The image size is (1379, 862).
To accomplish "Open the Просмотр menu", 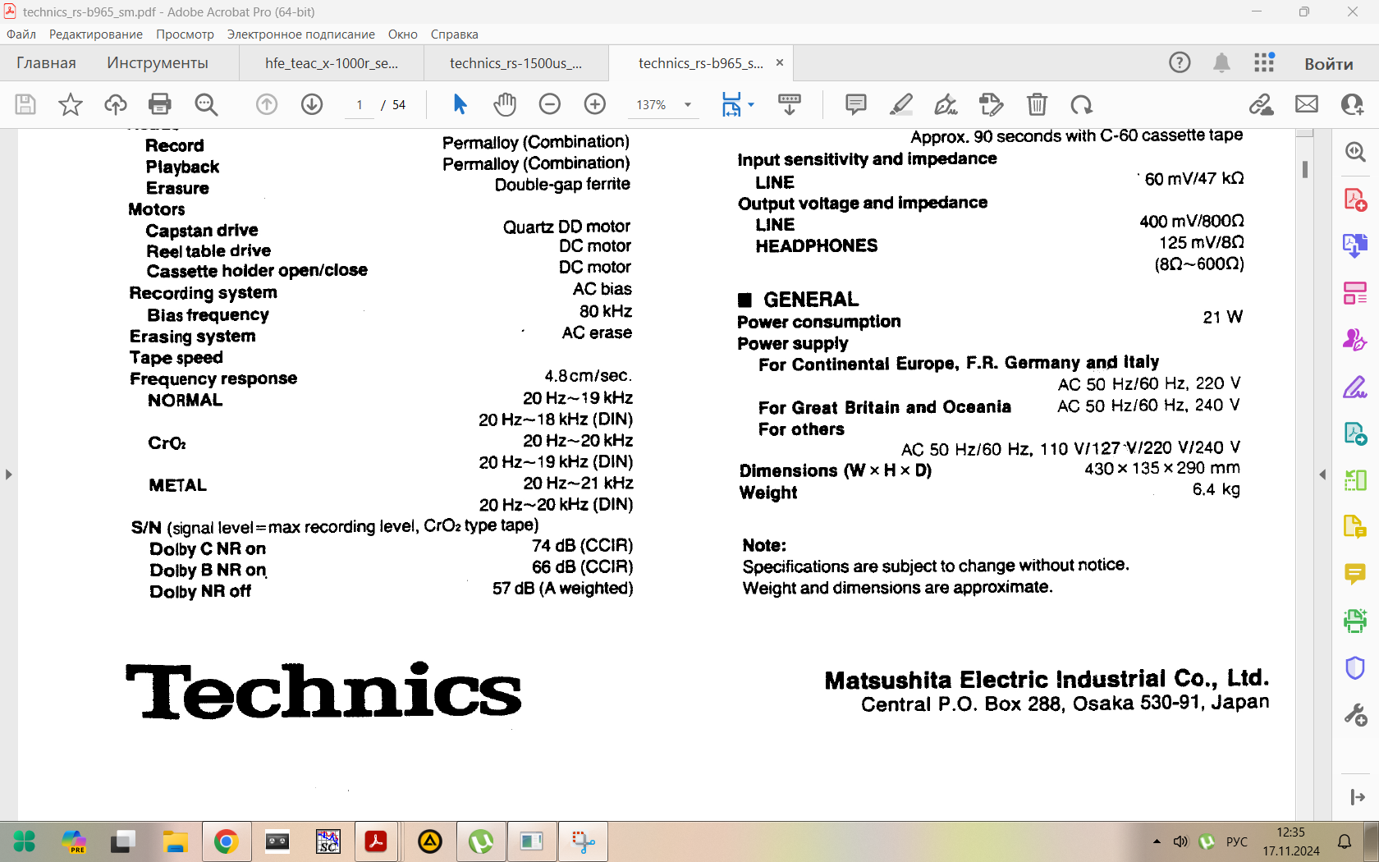I will click(x=186, y=34).
